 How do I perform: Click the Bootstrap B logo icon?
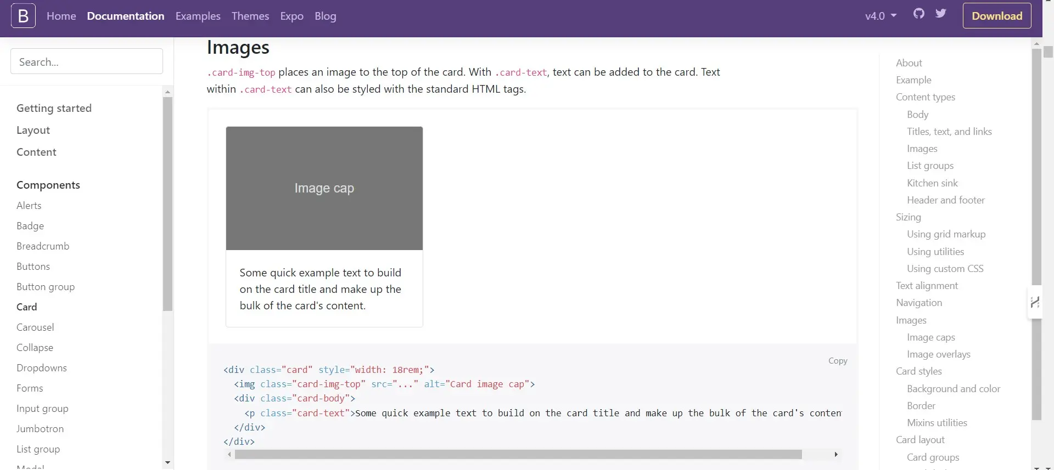[x=23, y=16]
